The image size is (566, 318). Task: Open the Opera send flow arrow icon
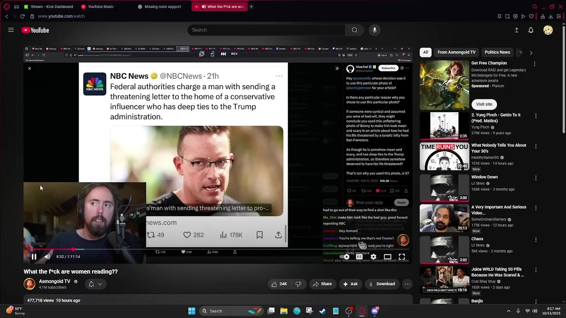[x=523, y=16]
